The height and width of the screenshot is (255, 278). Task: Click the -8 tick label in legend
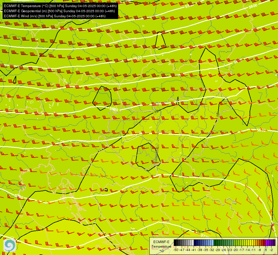pos(260,250)
